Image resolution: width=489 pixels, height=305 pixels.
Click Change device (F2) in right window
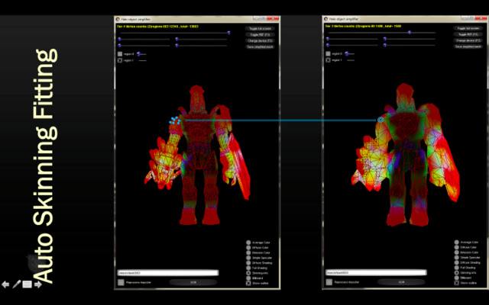pos(466,40)
